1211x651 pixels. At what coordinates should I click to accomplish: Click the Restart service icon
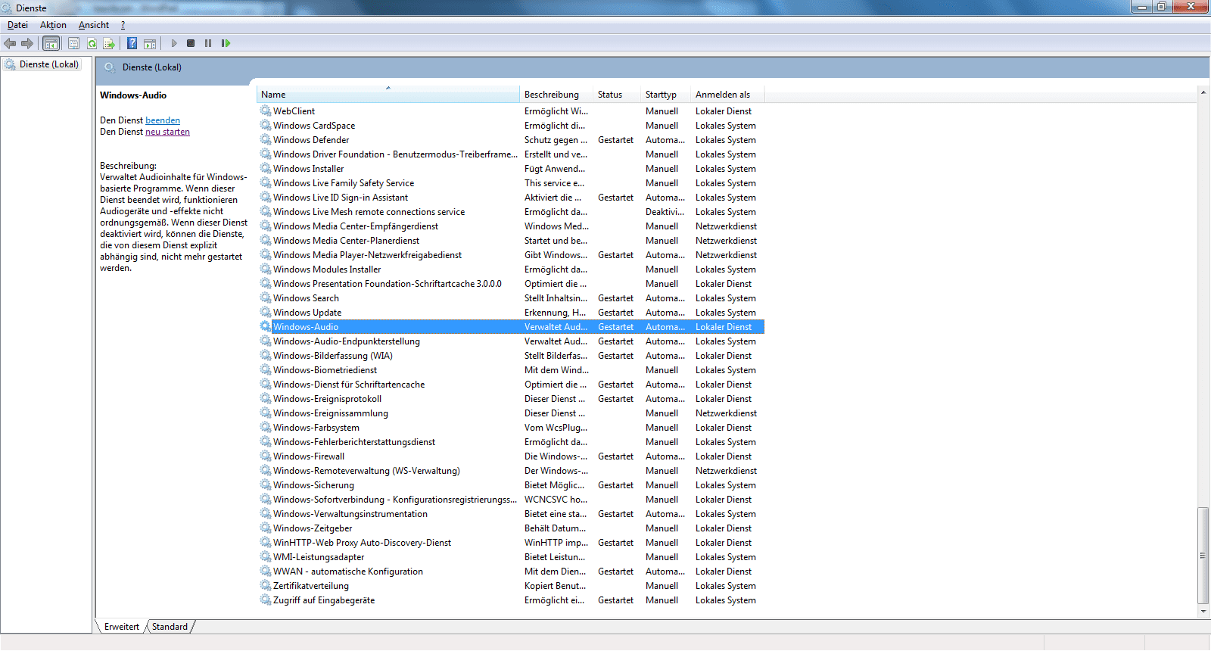(226, 43)
